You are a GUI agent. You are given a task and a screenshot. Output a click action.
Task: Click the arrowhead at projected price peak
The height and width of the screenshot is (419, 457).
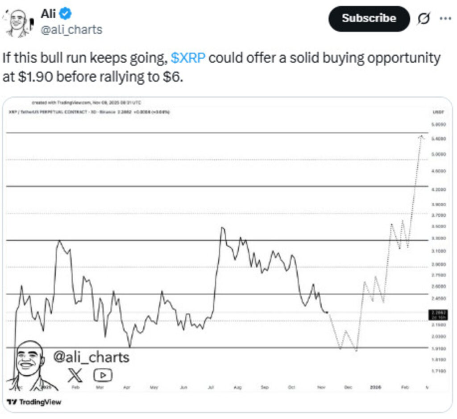click(421, 136)
